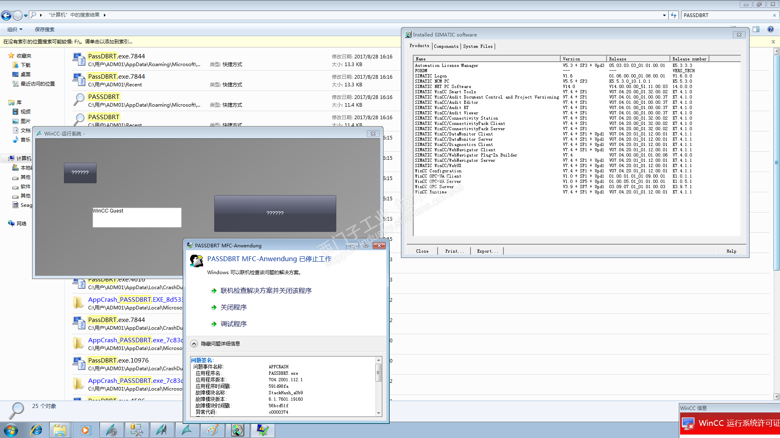Switch to the Components tab
The width and height of the screenshot is (780, 438).
coord(446,46)
